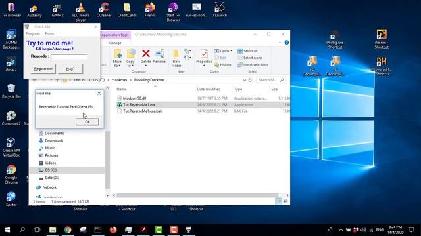This screenshot has height=236, width=421.
Task: Open Downloads in the navigation pane
Action: coord(54,141)
